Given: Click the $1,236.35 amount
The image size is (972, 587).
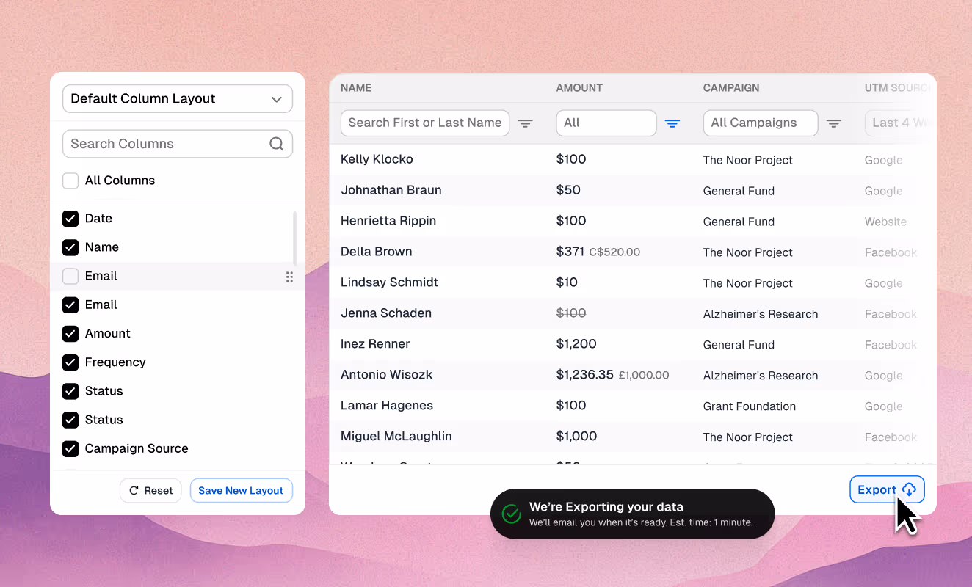Looking at the screenshot, I should pyautogui.click(x=585, y=375).
